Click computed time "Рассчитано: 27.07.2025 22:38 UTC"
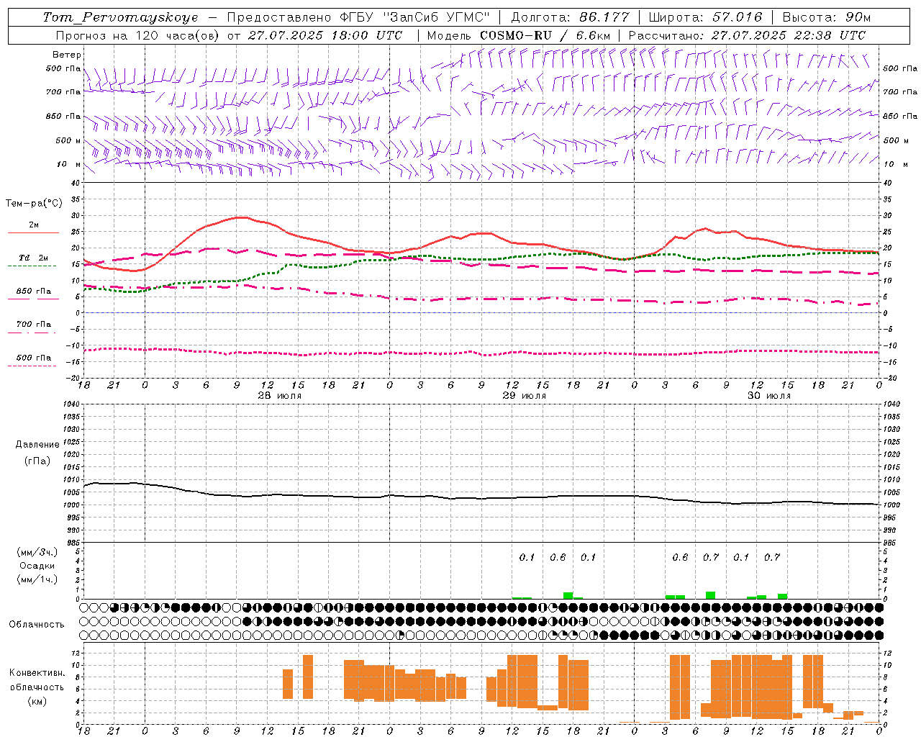This screenshot has width=921, height=737. pyautogui.click(x=747, y=35)
